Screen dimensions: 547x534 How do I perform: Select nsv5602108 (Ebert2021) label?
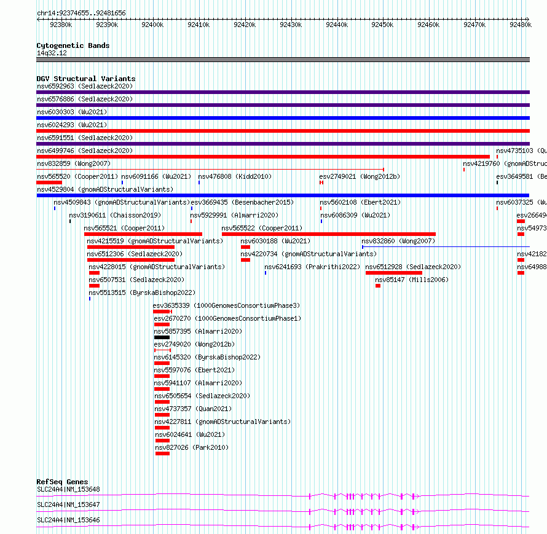pos(360,202)
